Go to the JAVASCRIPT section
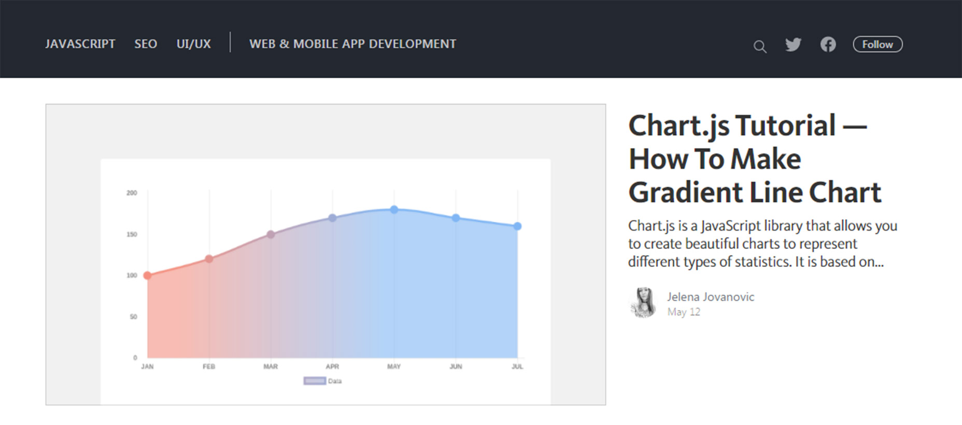This screenshot has width=962, height=425. (80, 44)
